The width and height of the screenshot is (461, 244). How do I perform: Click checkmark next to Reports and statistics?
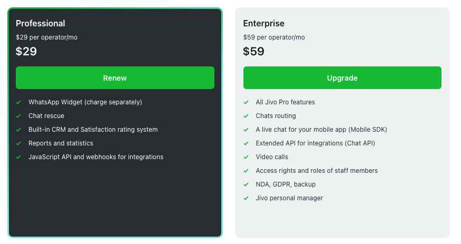tap(18, 143)
